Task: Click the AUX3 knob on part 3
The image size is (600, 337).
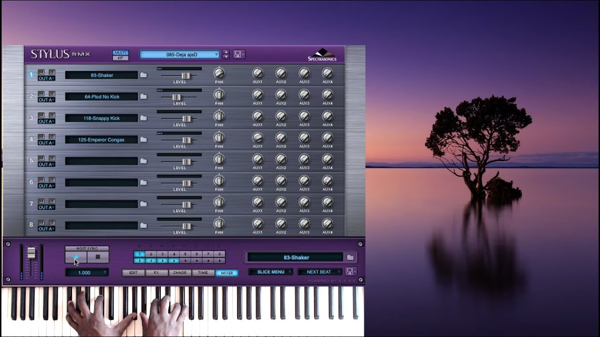Action: pos(304,116)
